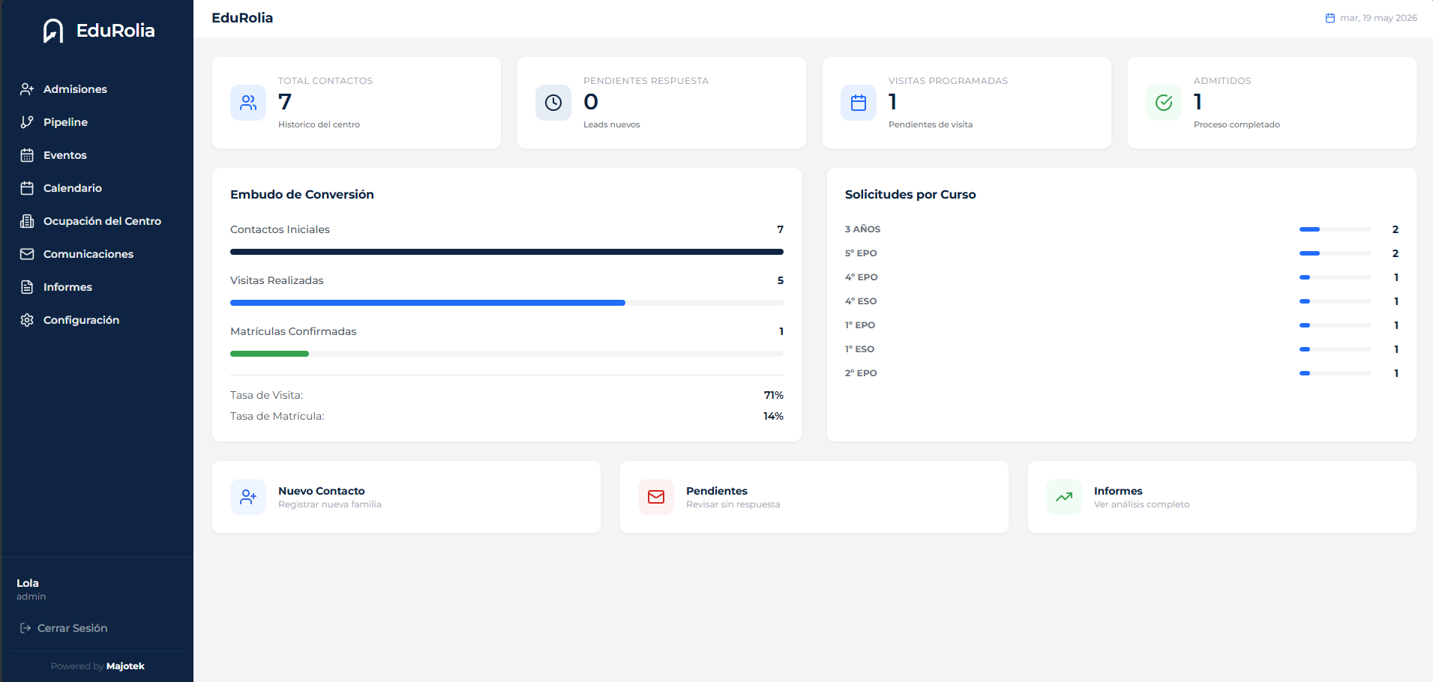Click the Revisar sin respuesta subtitle
The width and height of the screenshot is (1433, 682).
[x=733, y=504]
